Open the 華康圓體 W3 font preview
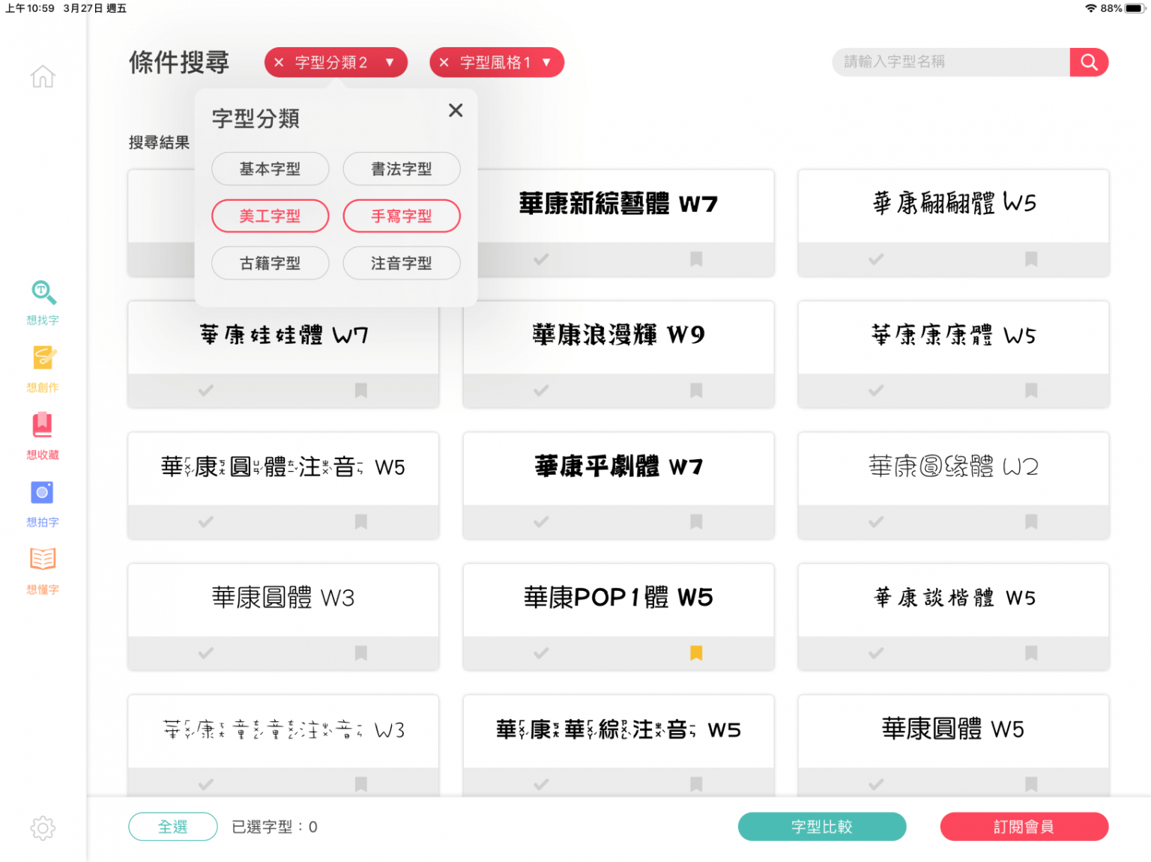The image size is (1151, 862). [x=283, y=601]
